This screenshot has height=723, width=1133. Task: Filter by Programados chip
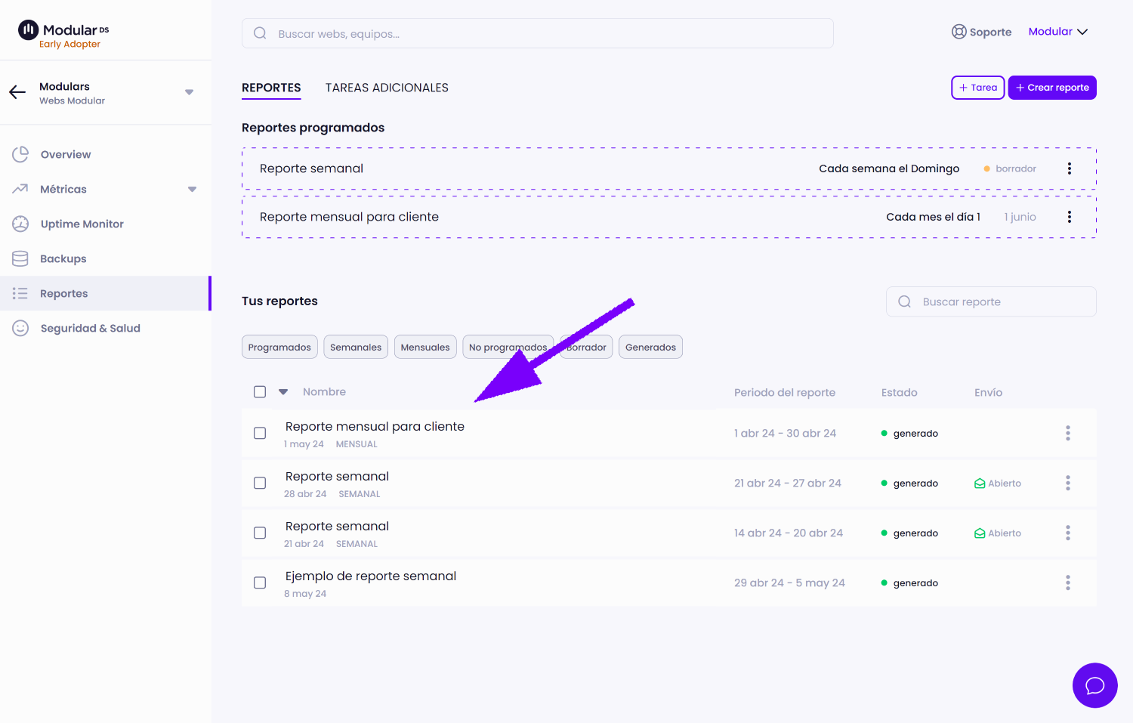tap(279, 347)
